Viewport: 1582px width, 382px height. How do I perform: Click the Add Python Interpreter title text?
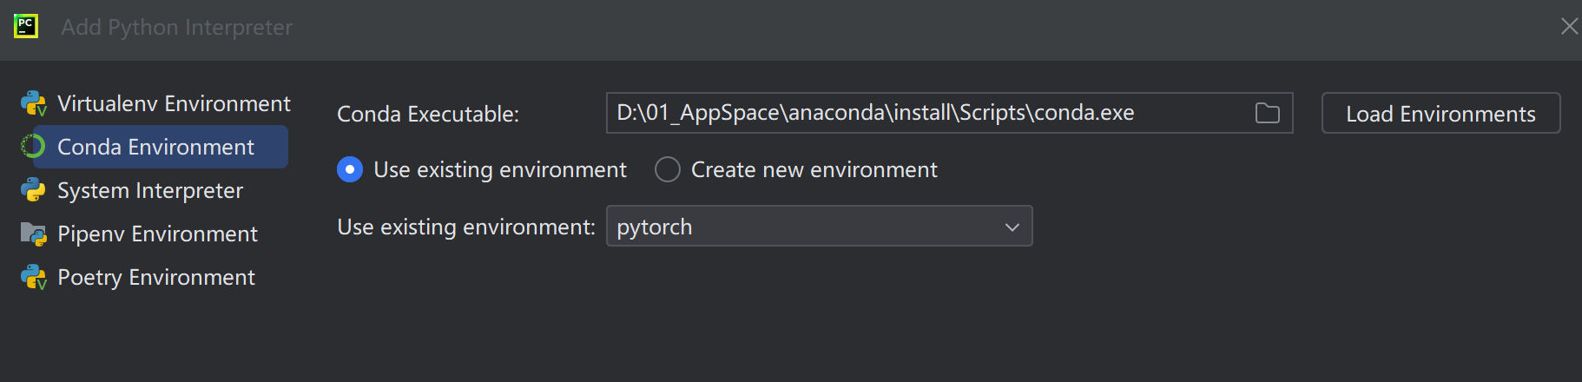point(177,27)
